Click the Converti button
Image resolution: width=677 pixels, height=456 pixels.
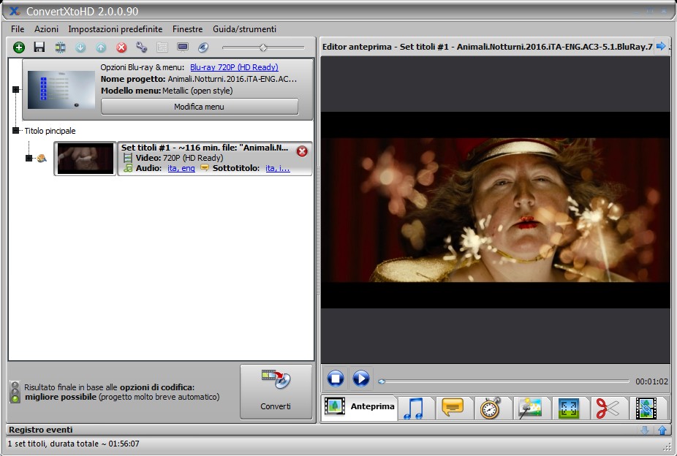(276, 392)
